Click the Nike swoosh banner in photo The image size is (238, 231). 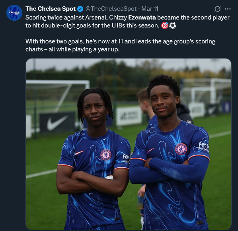click(x=57, y=123)
